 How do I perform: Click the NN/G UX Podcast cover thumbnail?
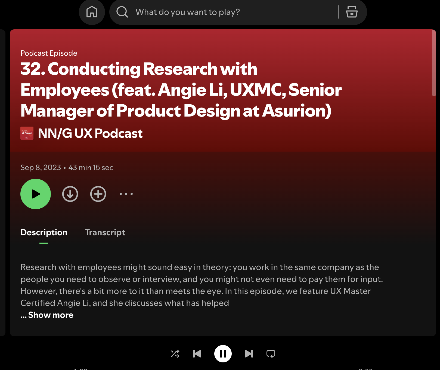click(27, 133)
